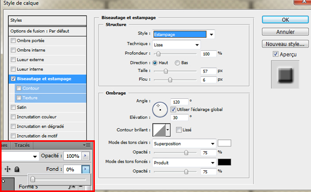The width and height of the screenshot is (311, 192).
Task: Click the Contour brillant thumbnail
Action: [159, 130]
